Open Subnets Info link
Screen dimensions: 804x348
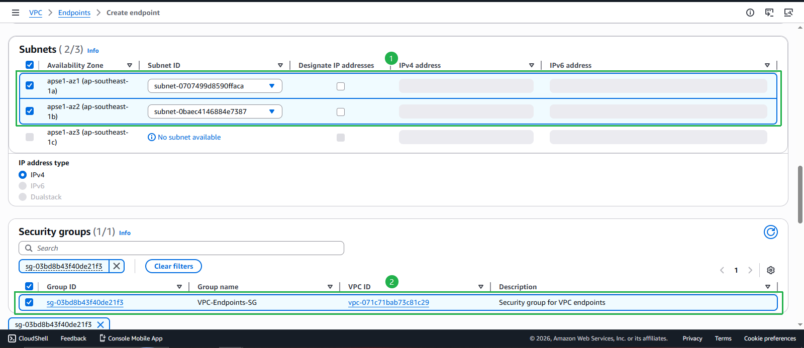click(93, 51)
